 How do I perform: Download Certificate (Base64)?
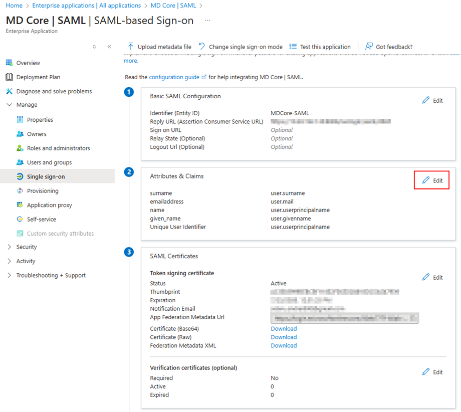coord(284,328)
